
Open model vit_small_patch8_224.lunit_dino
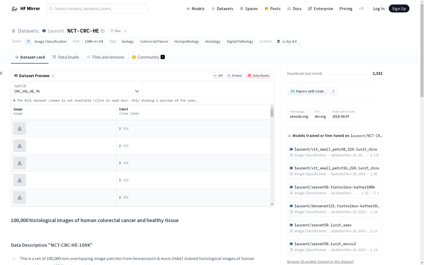click(x=335, y=152)
